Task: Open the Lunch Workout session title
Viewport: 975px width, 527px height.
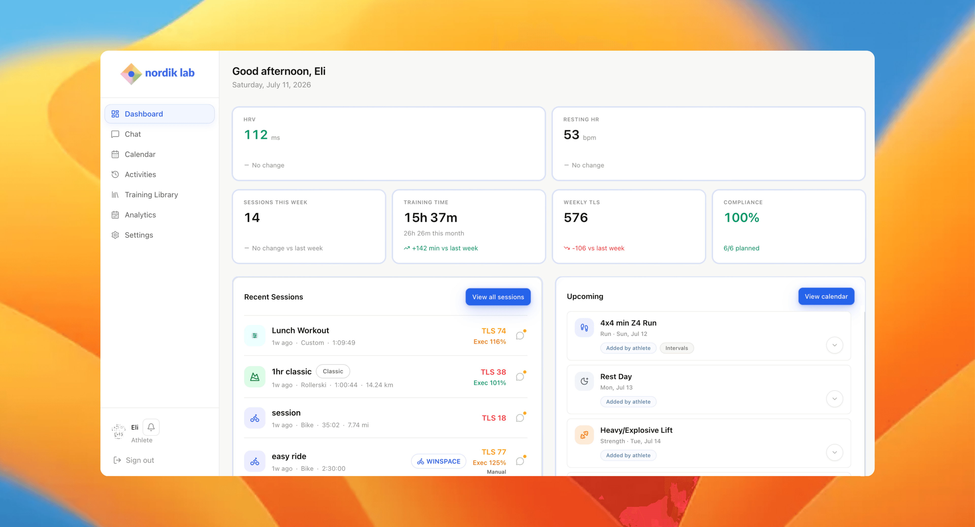Action: tap(300, 330)
